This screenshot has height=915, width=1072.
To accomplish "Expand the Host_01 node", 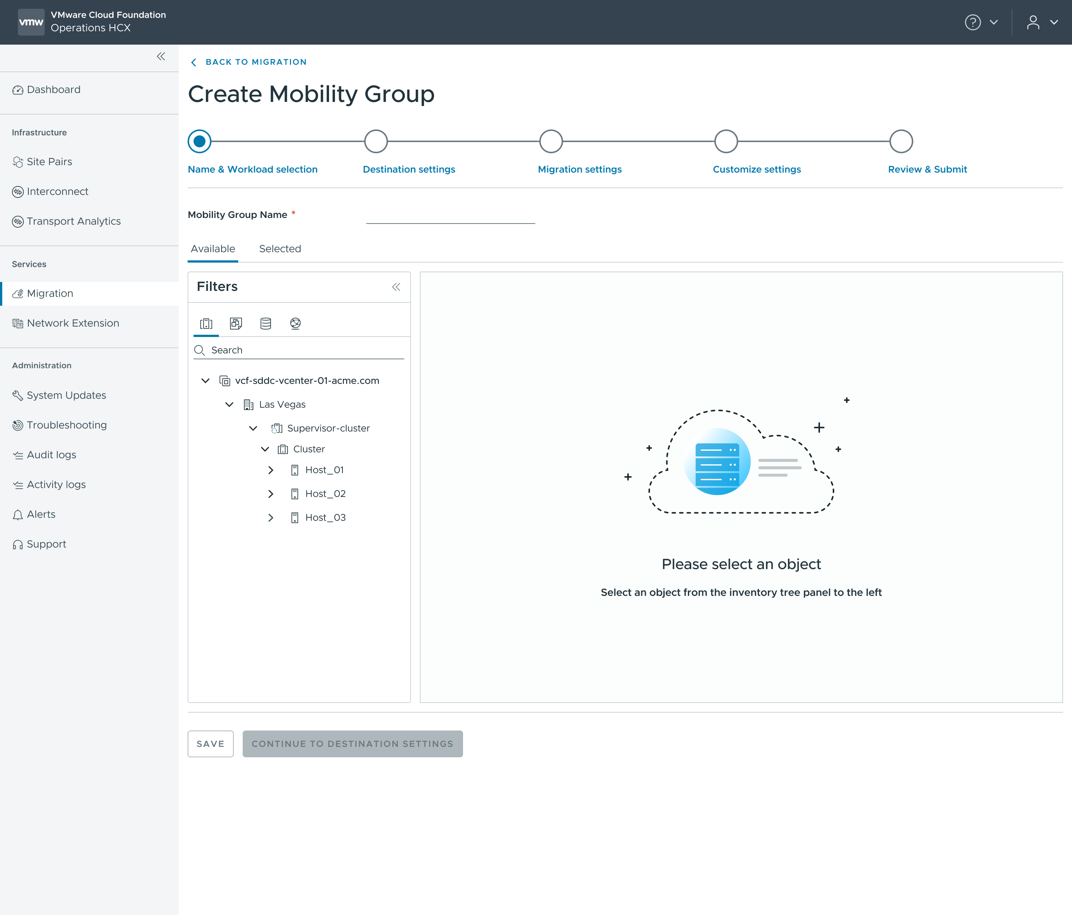I will coord(271,470).
